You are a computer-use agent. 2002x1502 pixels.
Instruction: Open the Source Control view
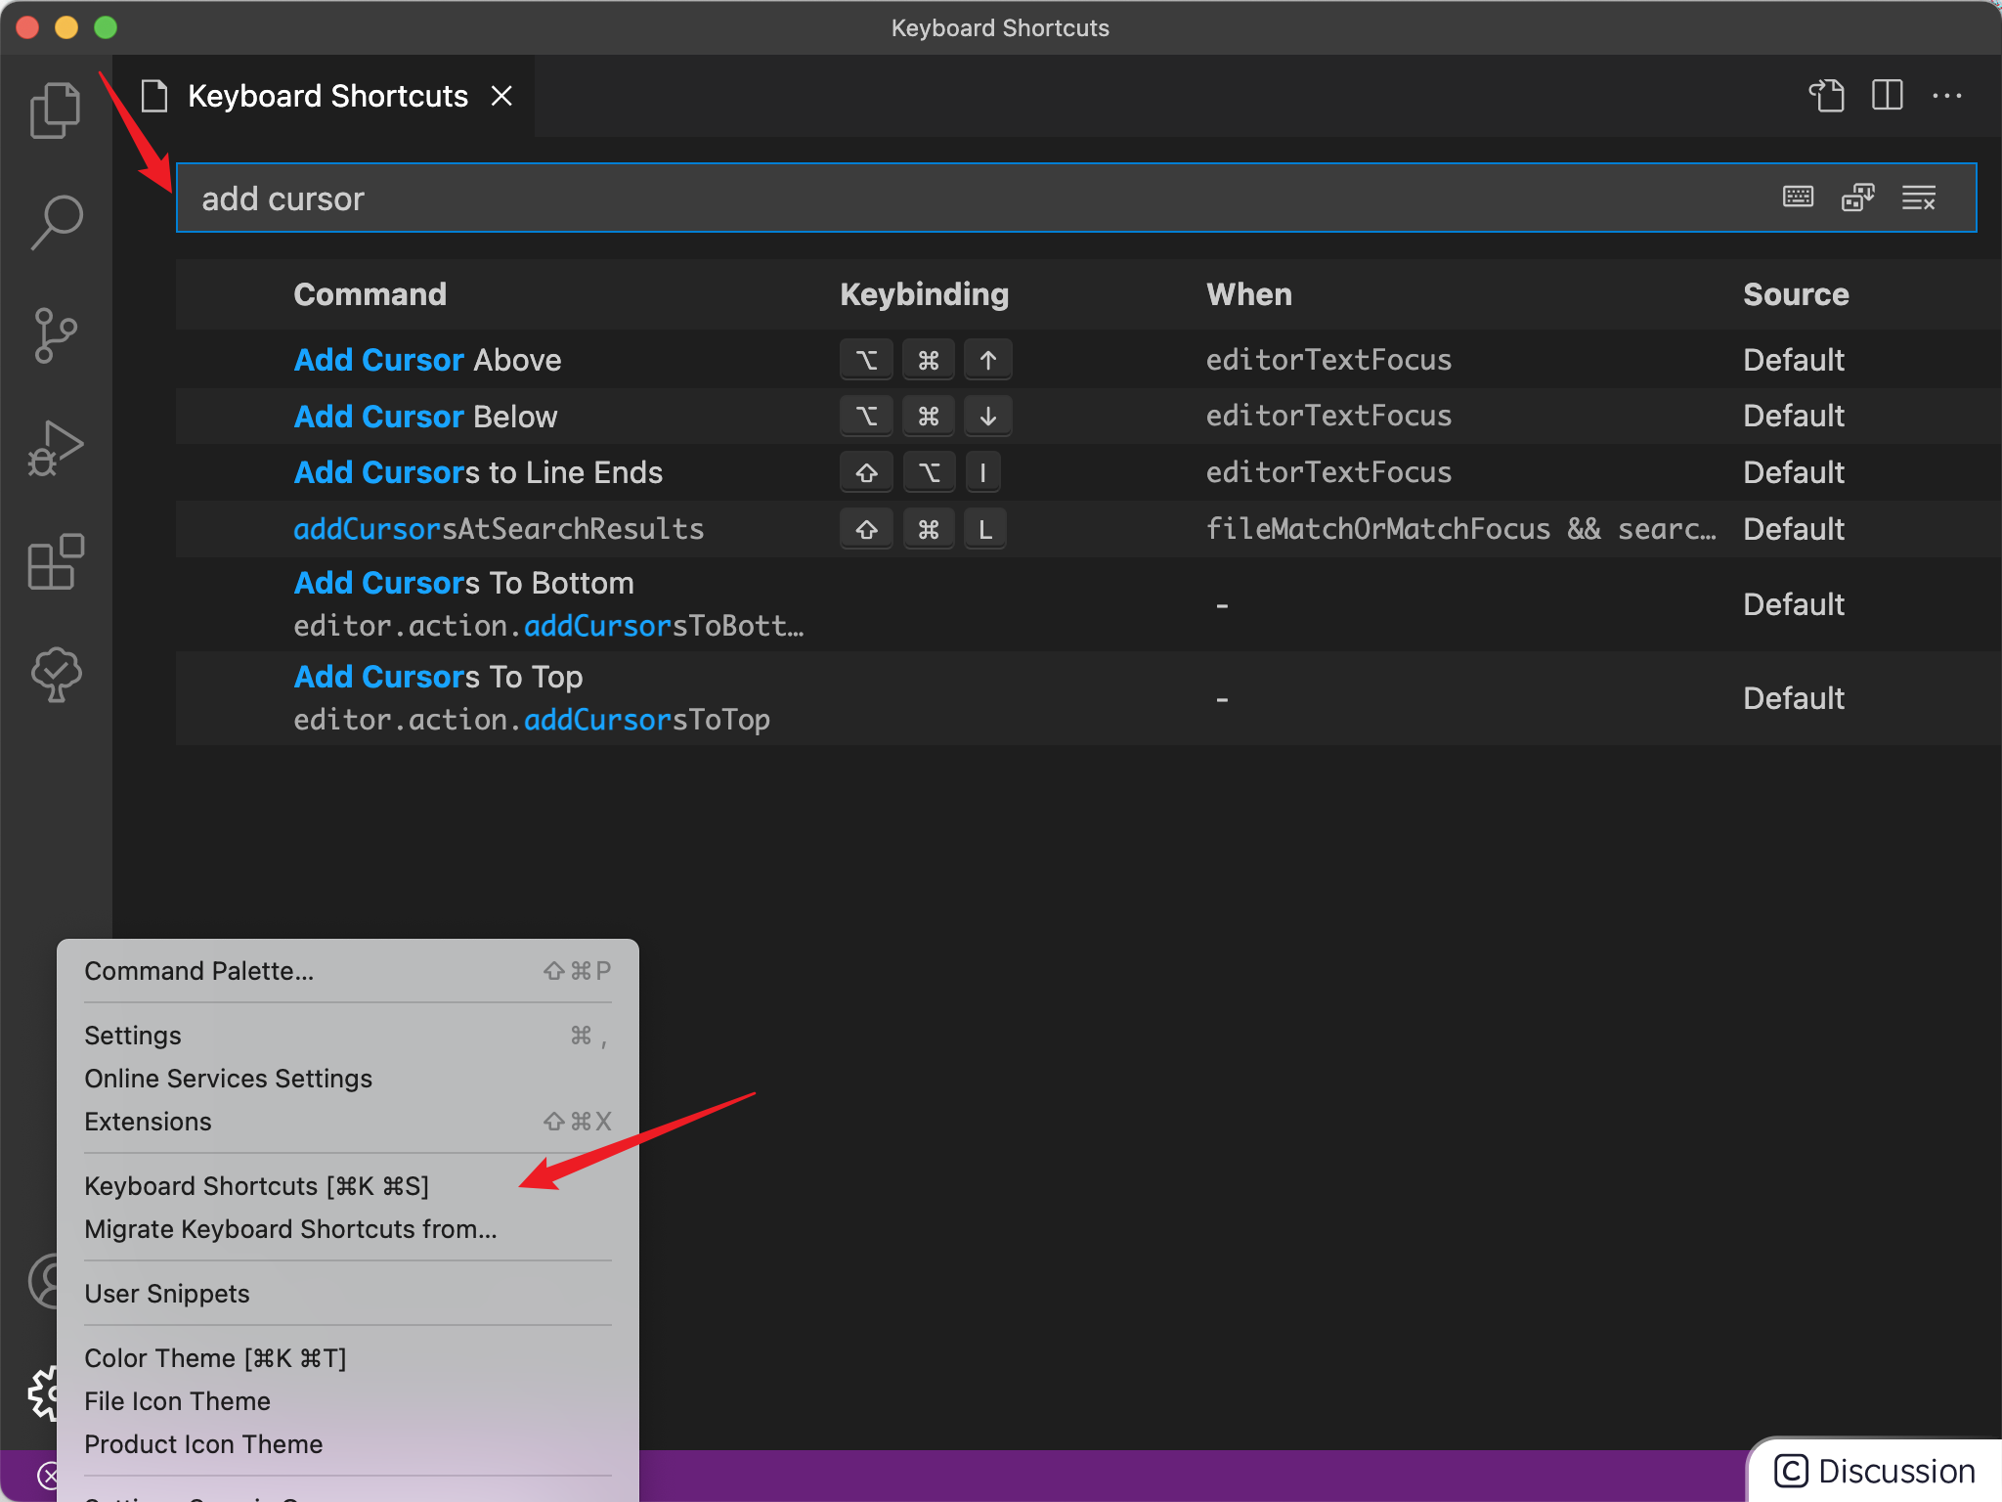56,335
